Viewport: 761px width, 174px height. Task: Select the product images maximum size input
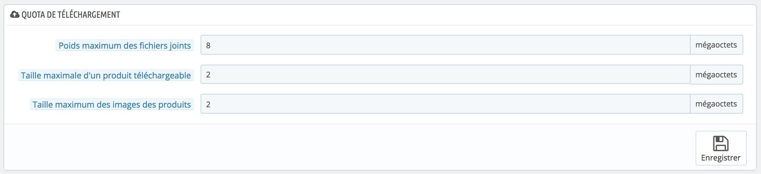[x=445, y=104]
